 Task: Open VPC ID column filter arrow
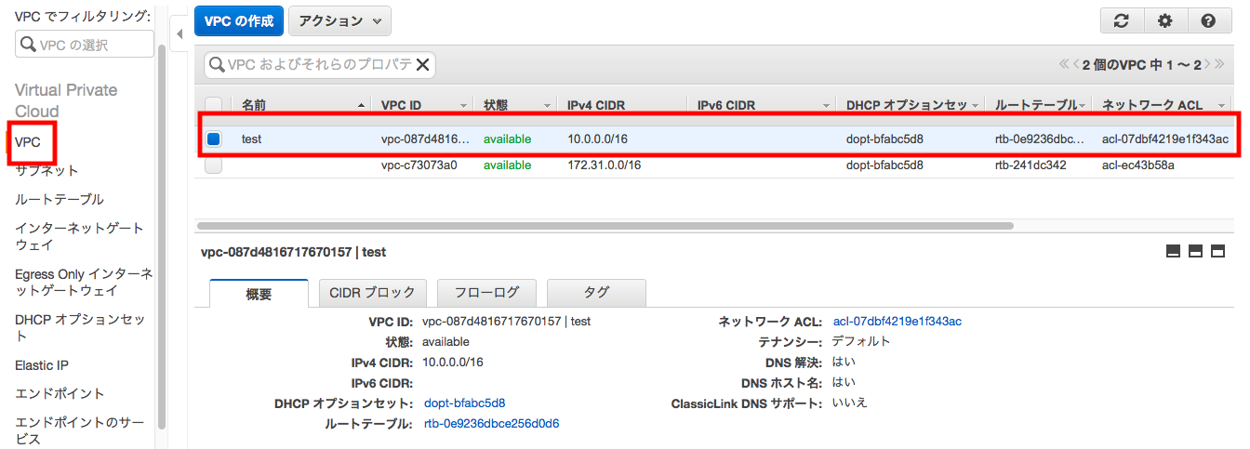click(463, 106)
